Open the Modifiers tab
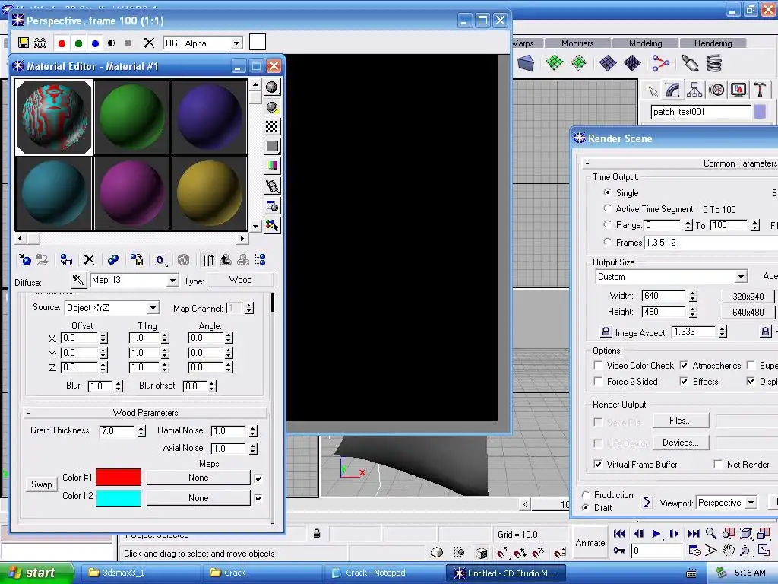 pyautogui.click(x=577, y=43)
